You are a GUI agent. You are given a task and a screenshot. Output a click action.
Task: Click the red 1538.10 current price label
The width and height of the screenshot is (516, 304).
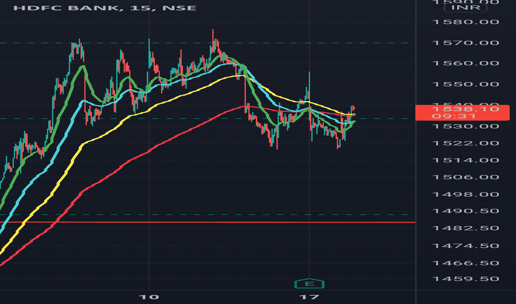coord(462,112)
